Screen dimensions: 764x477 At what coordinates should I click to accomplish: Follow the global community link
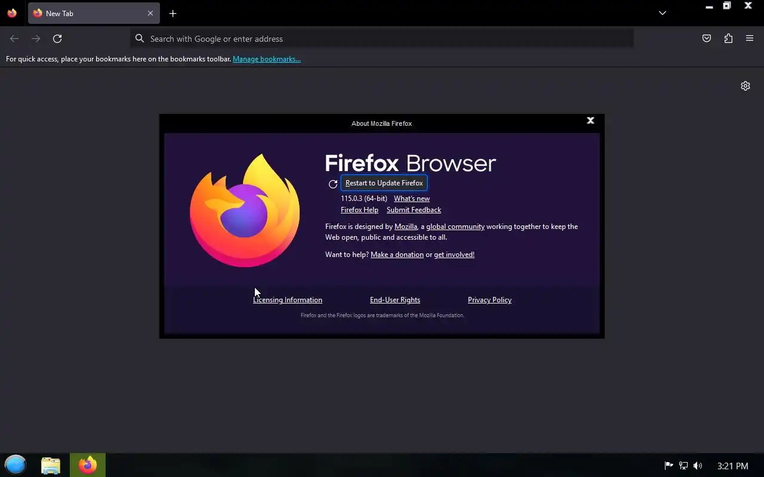coord(455,227)
